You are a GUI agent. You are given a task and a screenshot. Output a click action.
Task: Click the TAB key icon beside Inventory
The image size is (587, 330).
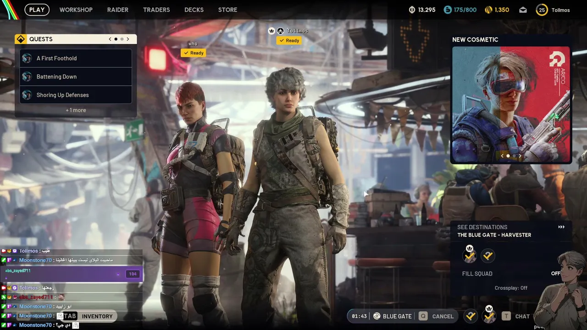(70, 316)
